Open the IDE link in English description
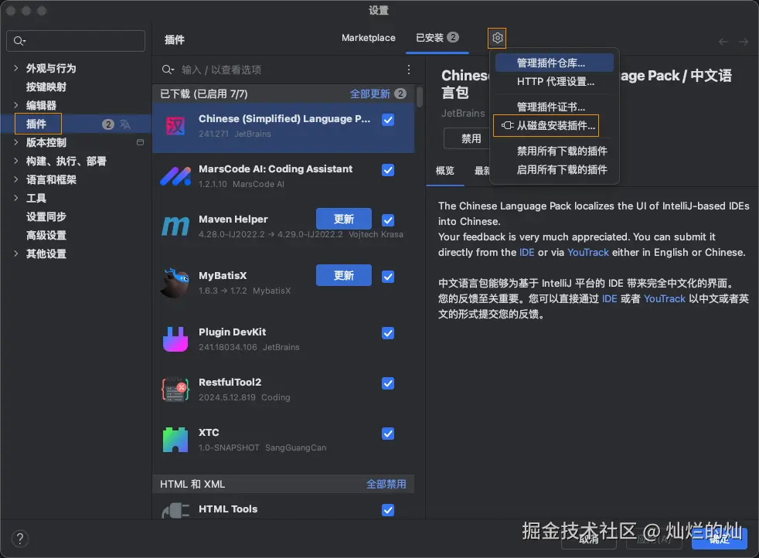 (x=526, y=252)
